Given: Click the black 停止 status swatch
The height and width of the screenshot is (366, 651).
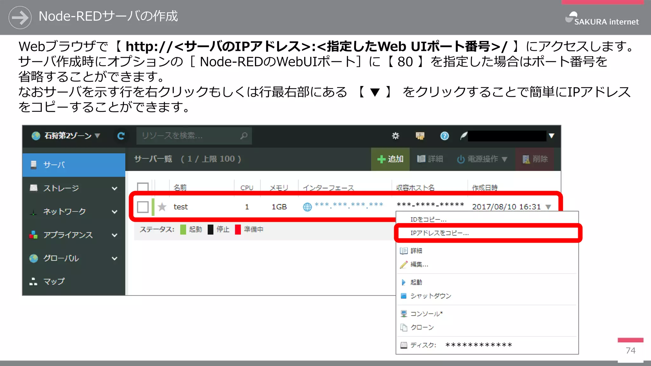Looking at the screenshot, I should 210,230.
